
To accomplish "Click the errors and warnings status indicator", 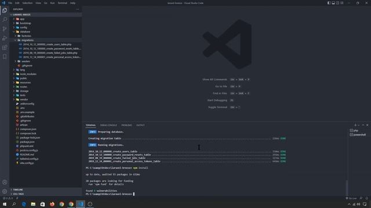I will pyautogui.click(x=8, y=198).
